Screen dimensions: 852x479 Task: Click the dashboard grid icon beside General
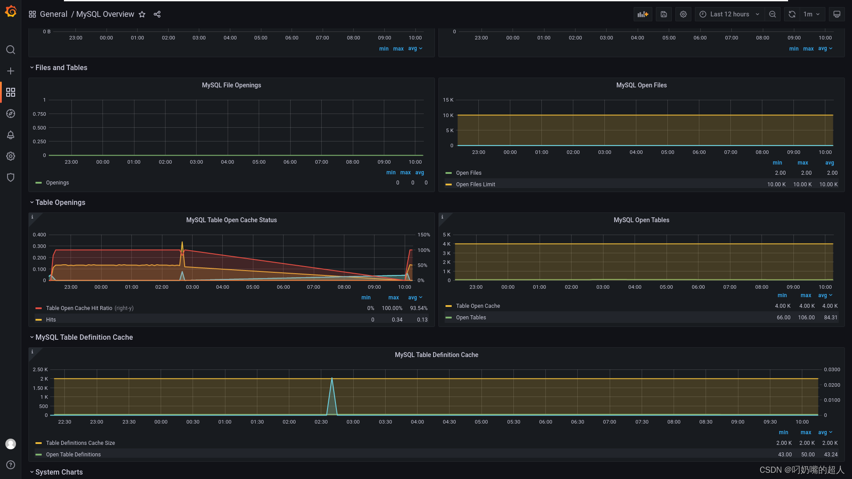click(x=32, y=14)
